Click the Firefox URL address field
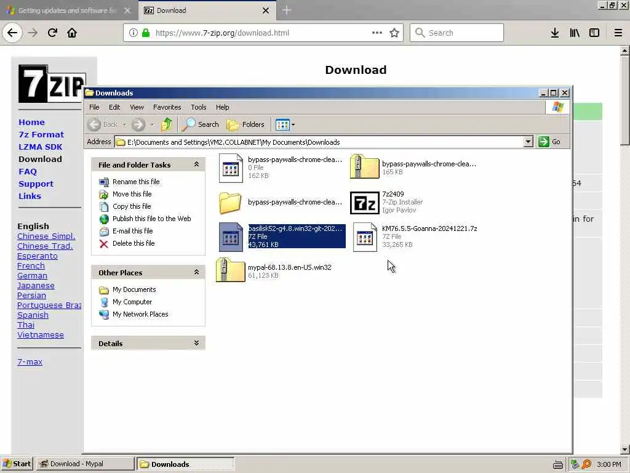Image resolution: width=630 pixels, height=473 pixels. click(x=262, y=33)
